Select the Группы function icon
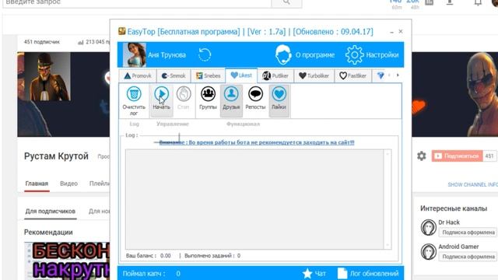 (208, 98)
